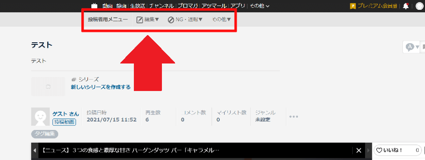The height and width of the screenshot is (160, 425).
Task: Open the ブロマガ navigation item
Action: 188,6
